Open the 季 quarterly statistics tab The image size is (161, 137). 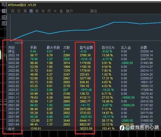pyautogui.click(x=37, y=11)
